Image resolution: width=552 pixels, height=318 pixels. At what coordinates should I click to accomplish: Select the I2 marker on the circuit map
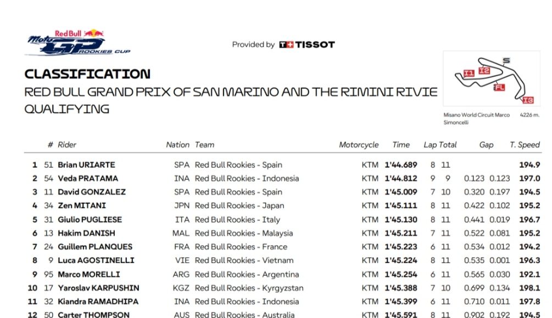pyautogui.click(x=484, y=71)
